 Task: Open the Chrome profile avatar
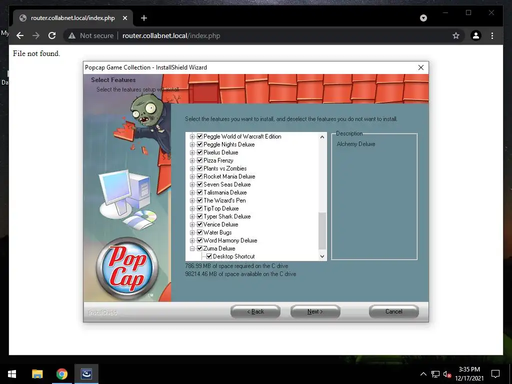point(476,35)
